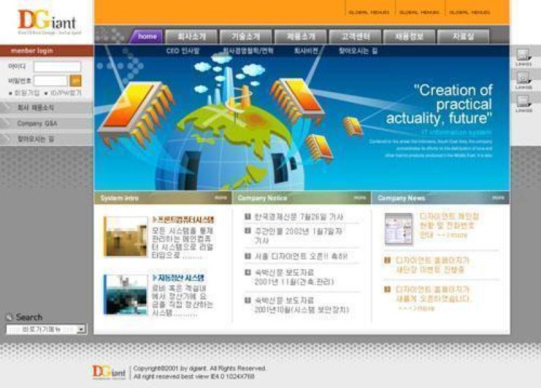The height and width of the screenshot is (388, 541).
Task: Click the 아이디 username input field
Action: [57, 67]
